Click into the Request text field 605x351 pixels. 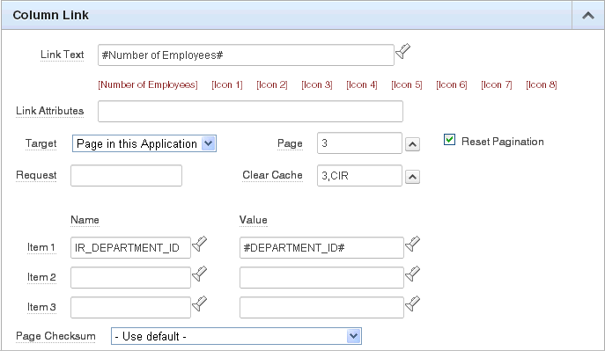[126, 176]
